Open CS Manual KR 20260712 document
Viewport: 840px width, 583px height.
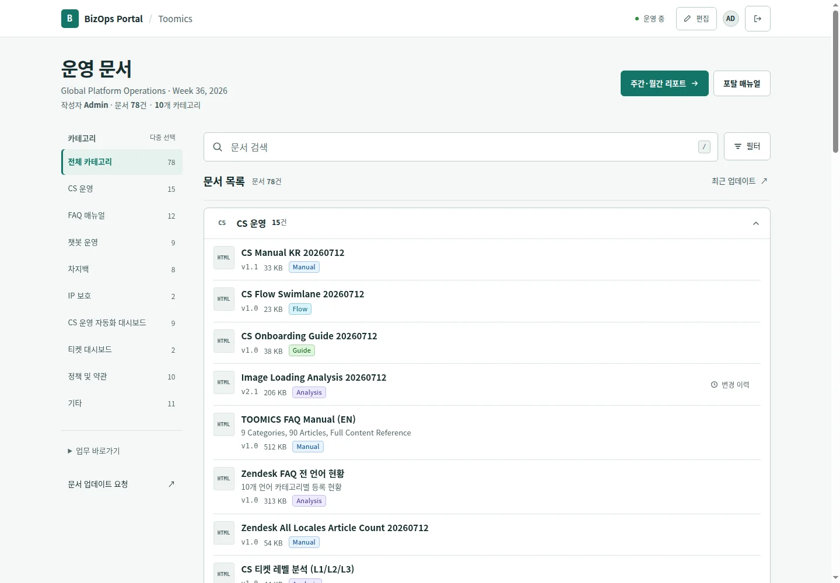293,253
